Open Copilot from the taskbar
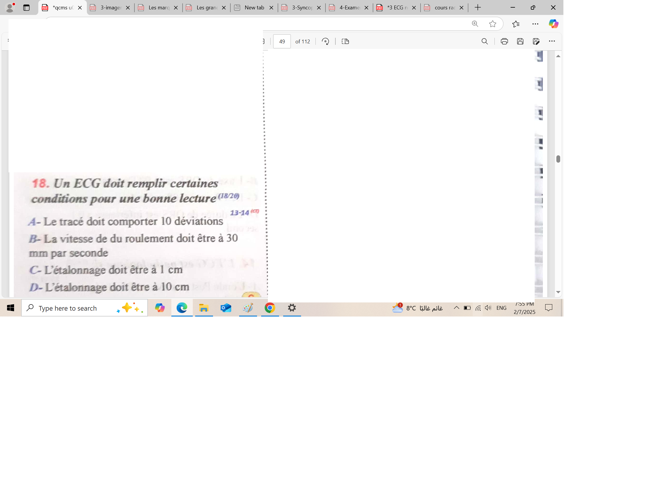 point(160,308)
